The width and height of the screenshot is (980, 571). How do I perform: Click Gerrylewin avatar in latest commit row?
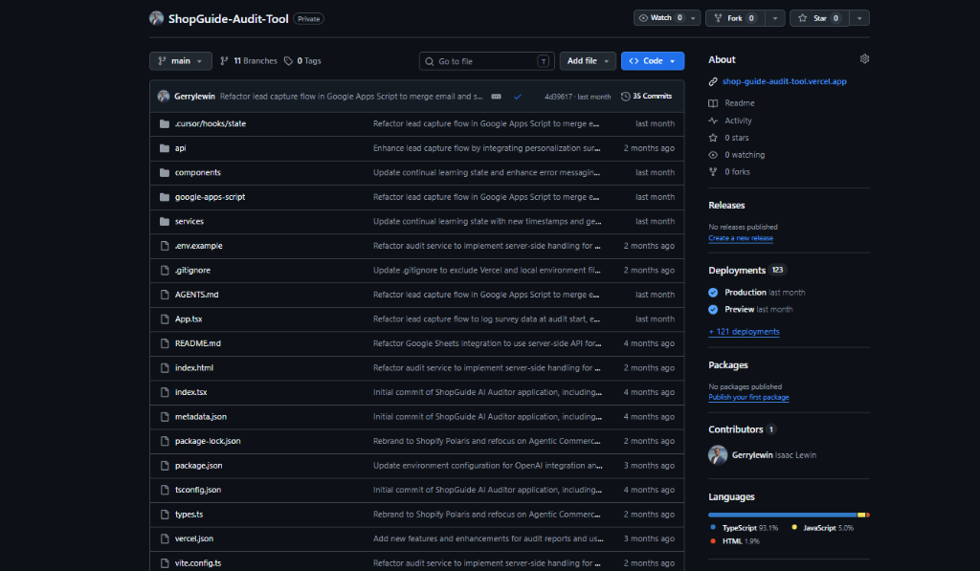[x=163, y=97]
